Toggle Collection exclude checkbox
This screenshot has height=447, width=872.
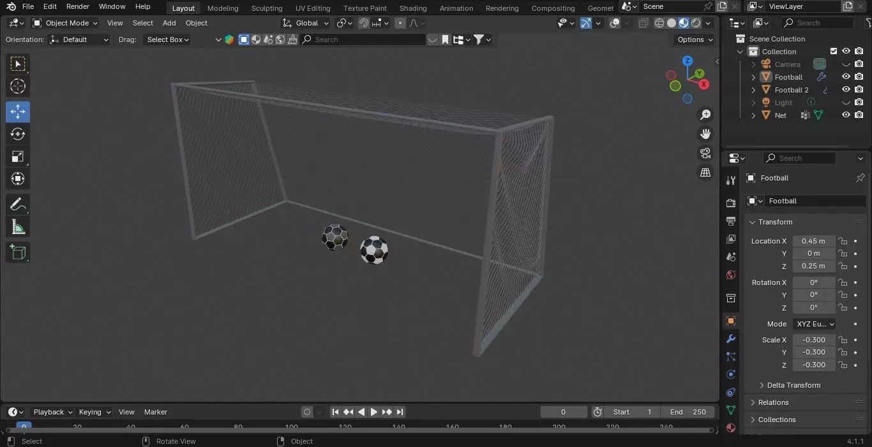coord(833,52)
